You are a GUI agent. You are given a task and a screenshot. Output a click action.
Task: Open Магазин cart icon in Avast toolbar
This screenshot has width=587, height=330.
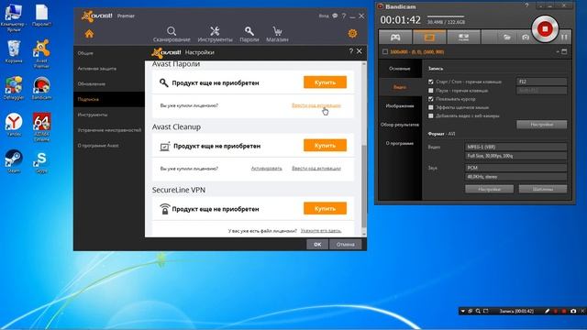pos(277,31)
